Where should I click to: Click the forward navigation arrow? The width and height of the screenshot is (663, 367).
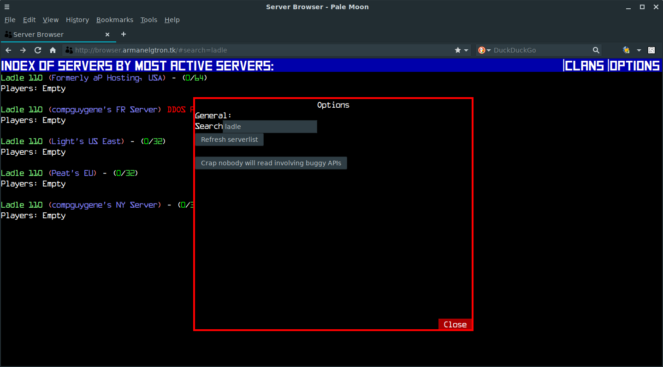coord(23,50)
